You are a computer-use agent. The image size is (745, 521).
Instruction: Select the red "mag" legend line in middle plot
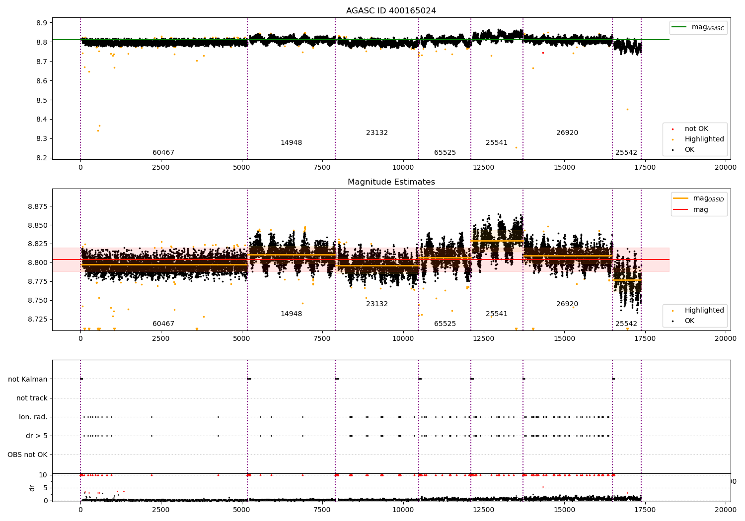(x=680, y=209)
